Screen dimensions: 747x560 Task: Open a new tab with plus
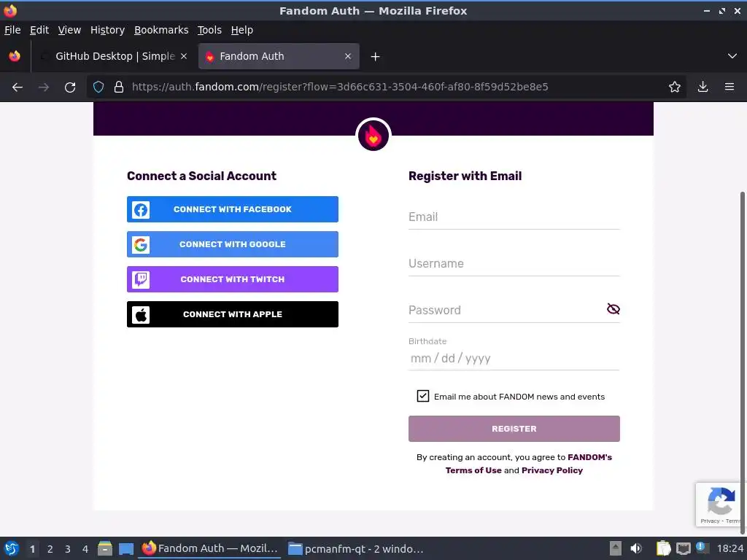pos(375,57)
